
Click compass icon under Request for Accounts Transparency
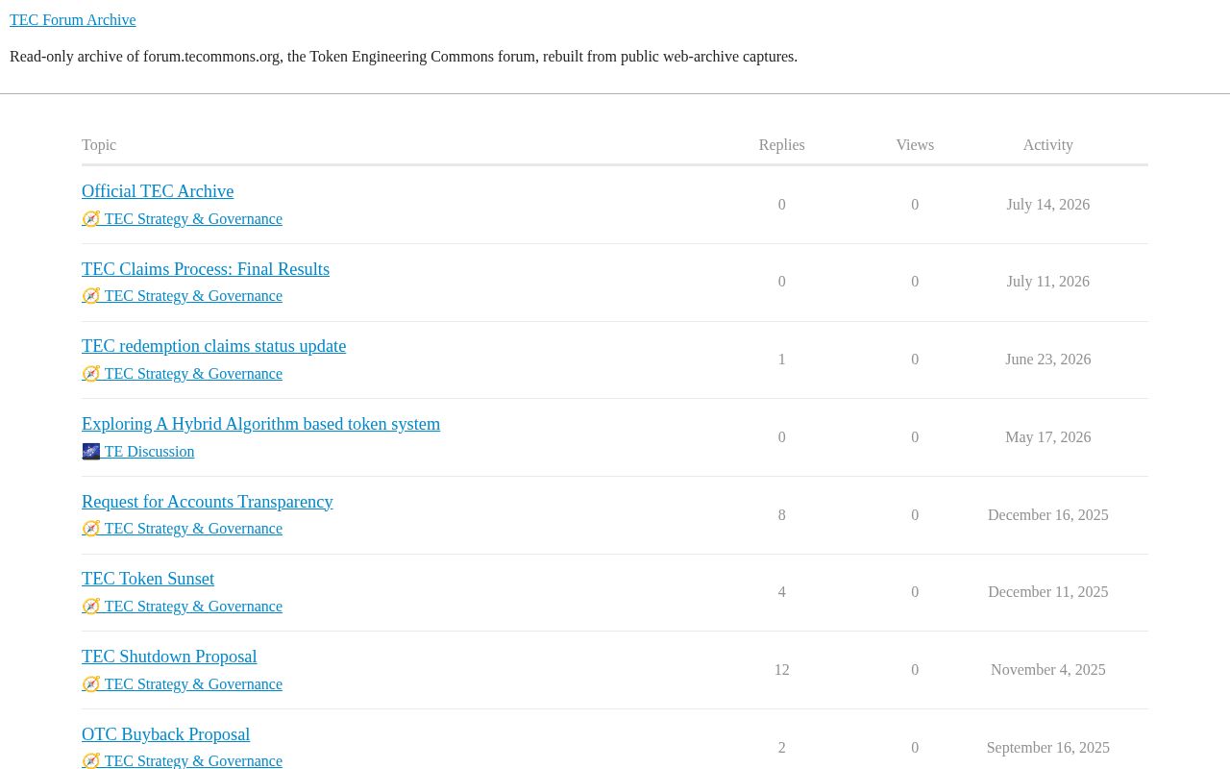click(91, 529)
